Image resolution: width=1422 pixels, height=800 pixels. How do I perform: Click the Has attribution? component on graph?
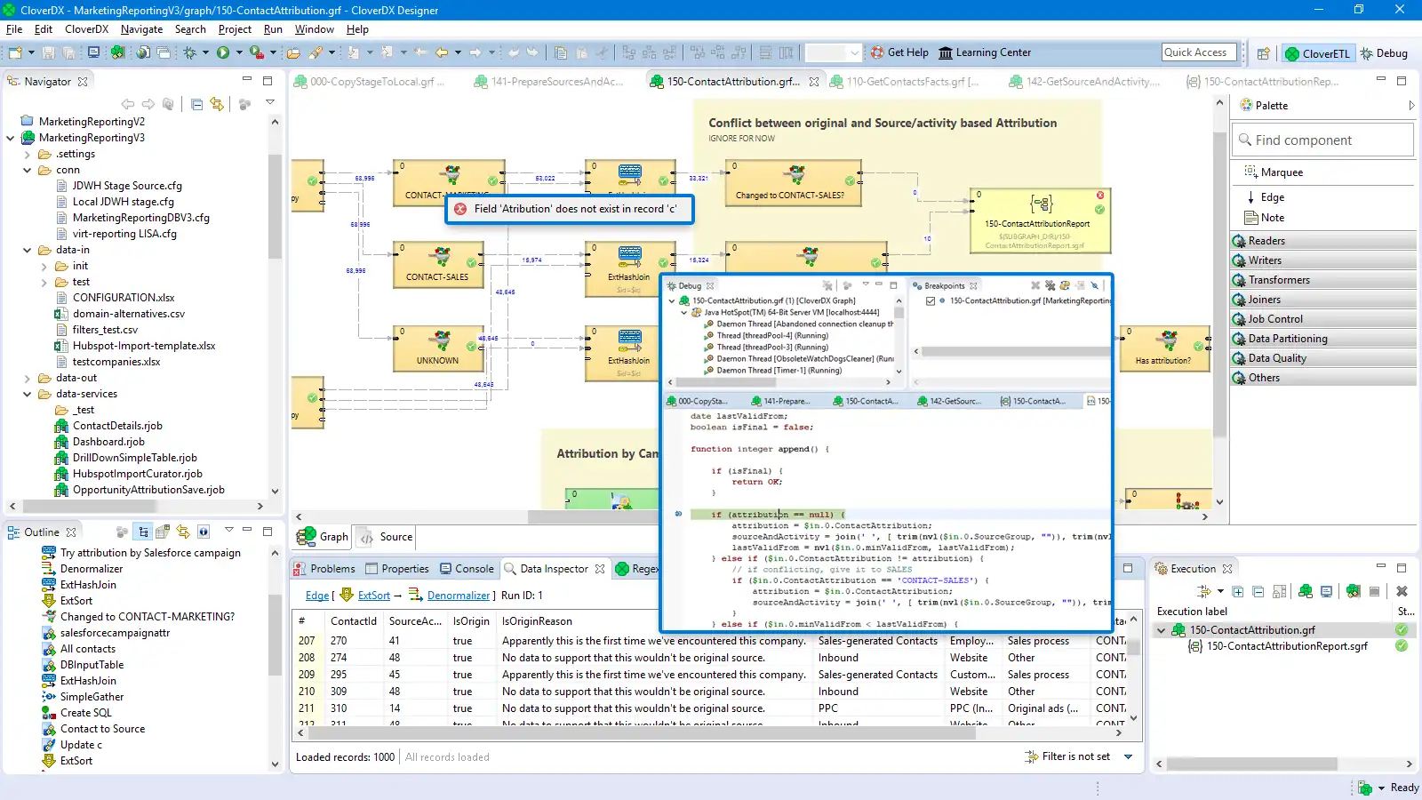[1164, 348]
